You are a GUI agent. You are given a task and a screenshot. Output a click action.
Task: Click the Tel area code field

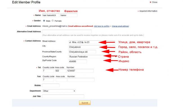[61, 71]
